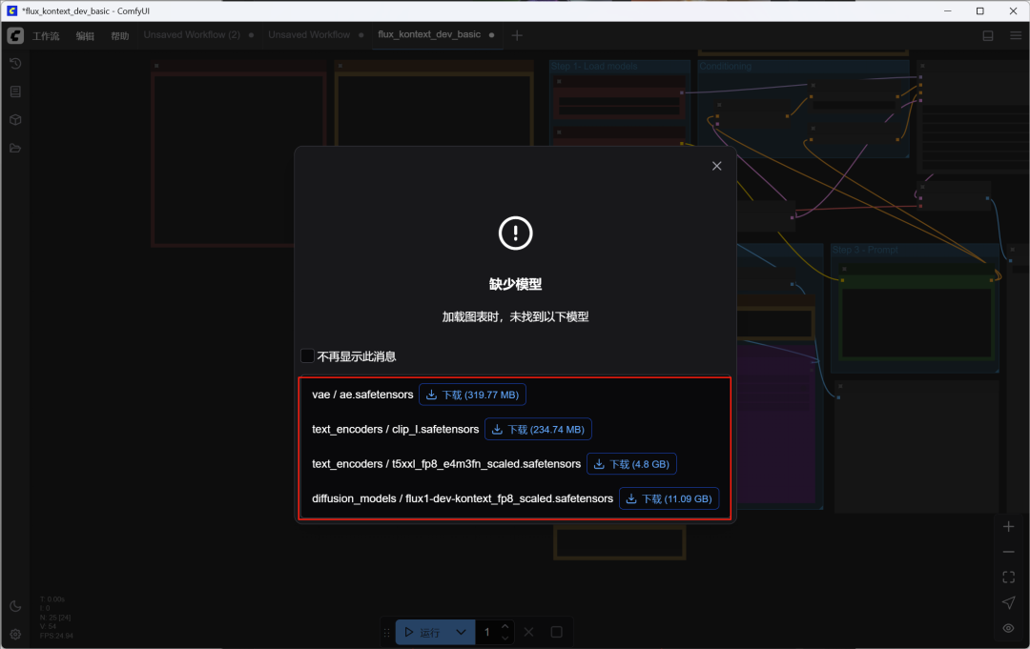The height and width of the screenshot is (649, 1030).
Task: Click the 加载图表时，未找到以下模型 message
Action: point(516,317)
